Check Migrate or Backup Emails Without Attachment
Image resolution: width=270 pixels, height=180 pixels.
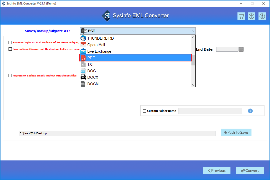tap(10, 76)
